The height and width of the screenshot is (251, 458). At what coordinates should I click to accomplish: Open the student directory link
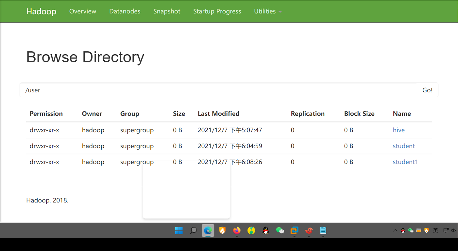pos(404,146)
